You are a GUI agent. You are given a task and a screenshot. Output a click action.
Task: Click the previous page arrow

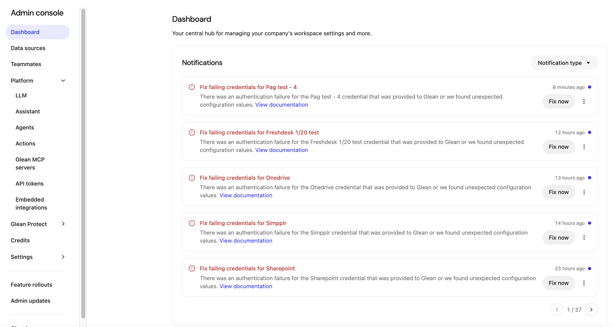pos(557,309)
